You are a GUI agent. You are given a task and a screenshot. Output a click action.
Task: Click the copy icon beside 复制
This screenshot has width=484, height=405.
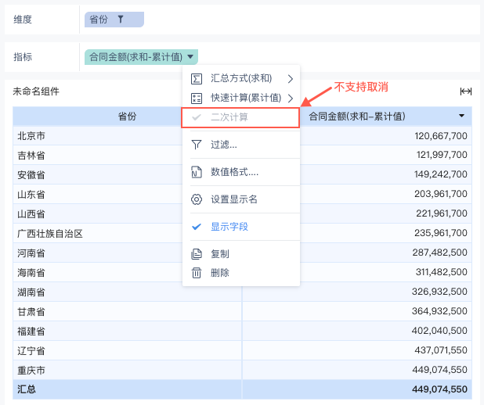pyautogui.click(x=197, y=254)
